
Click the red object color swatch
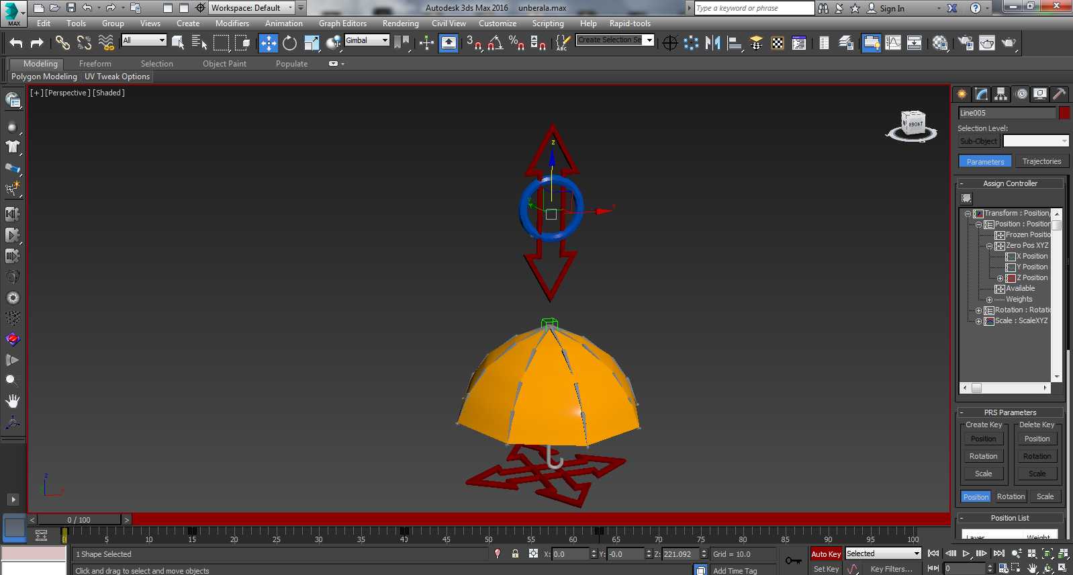pyautogui.click(x=1064, y=113)
